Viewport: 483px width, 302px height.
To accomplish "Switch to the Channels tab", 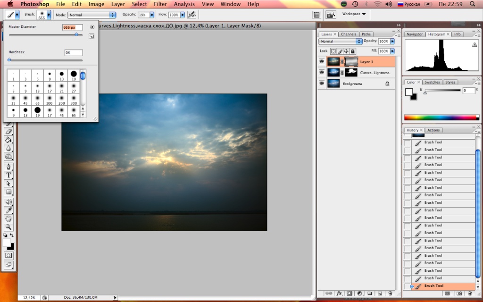I will (x=348, y=34).
